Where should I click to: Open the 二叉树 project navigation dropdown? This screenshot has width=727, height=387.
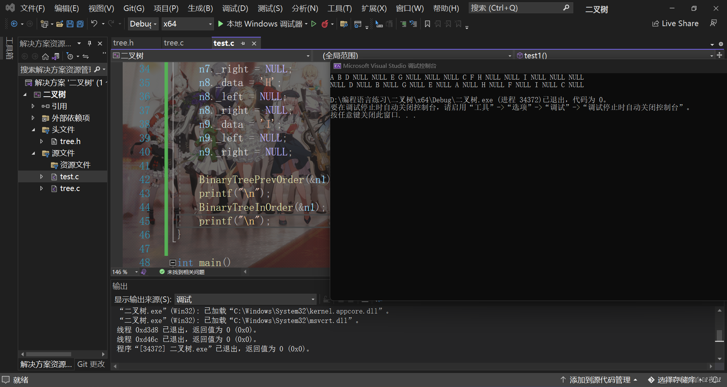coord(211,56)
